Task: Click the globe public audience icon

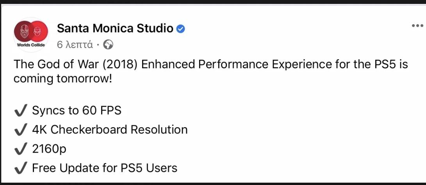Action: [x=108, y=45]
